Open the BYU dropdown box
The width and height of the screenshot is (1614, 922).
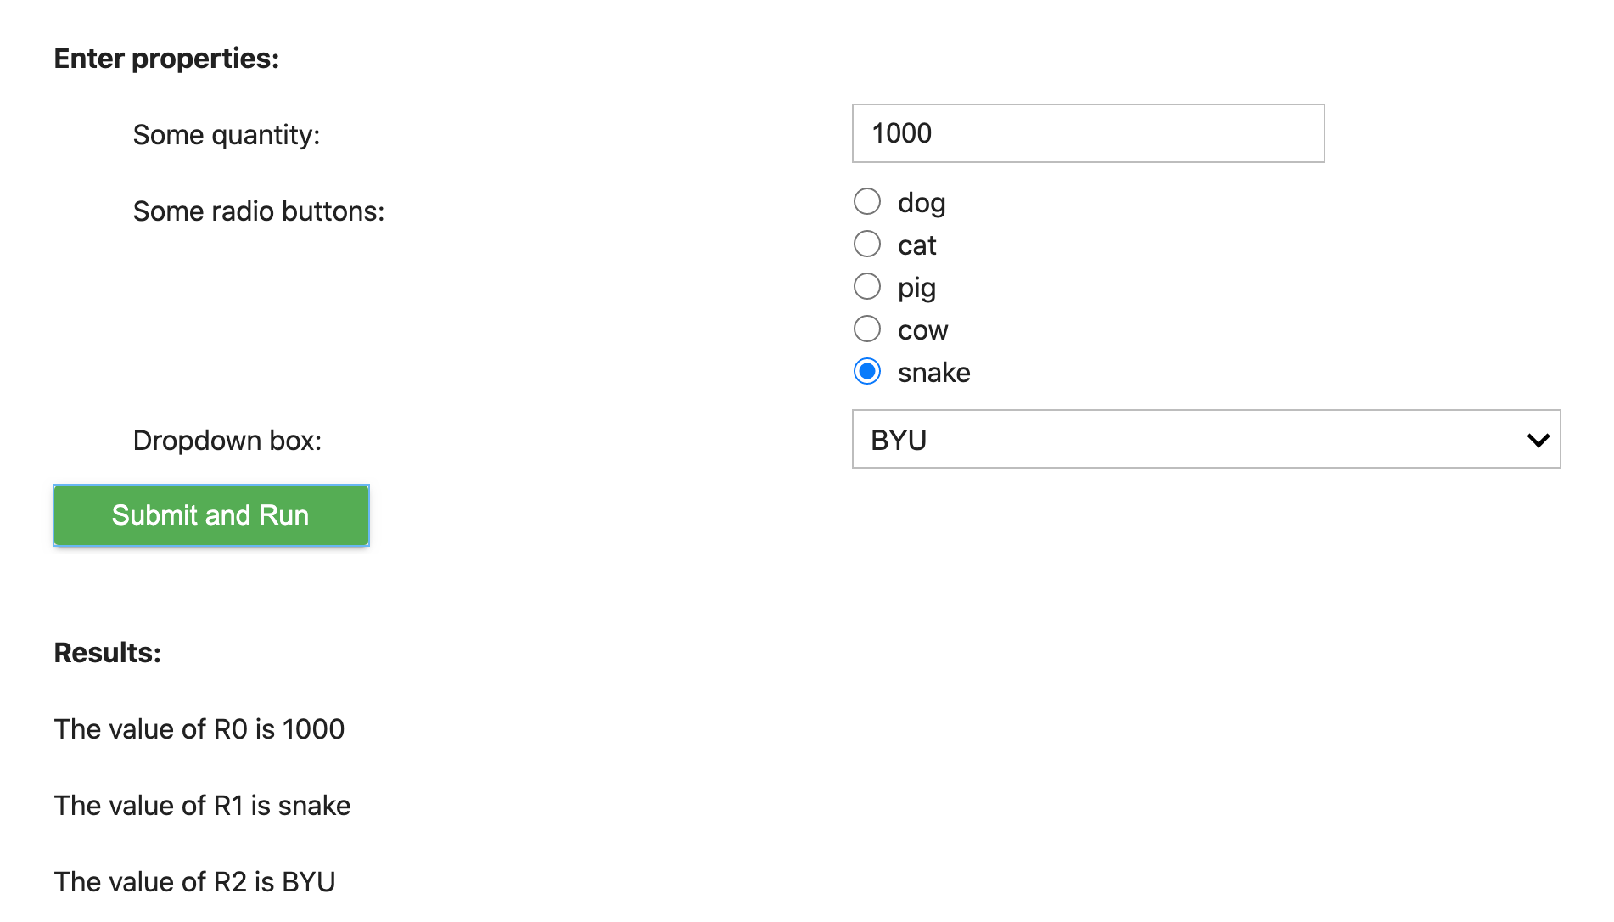1206,439
